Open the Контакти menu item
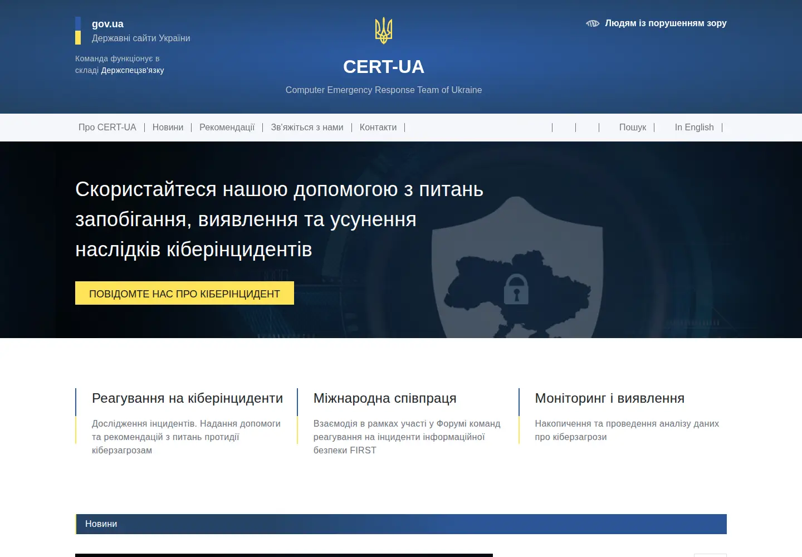Viewport: 802px width, 557px height. pos(378,127)
